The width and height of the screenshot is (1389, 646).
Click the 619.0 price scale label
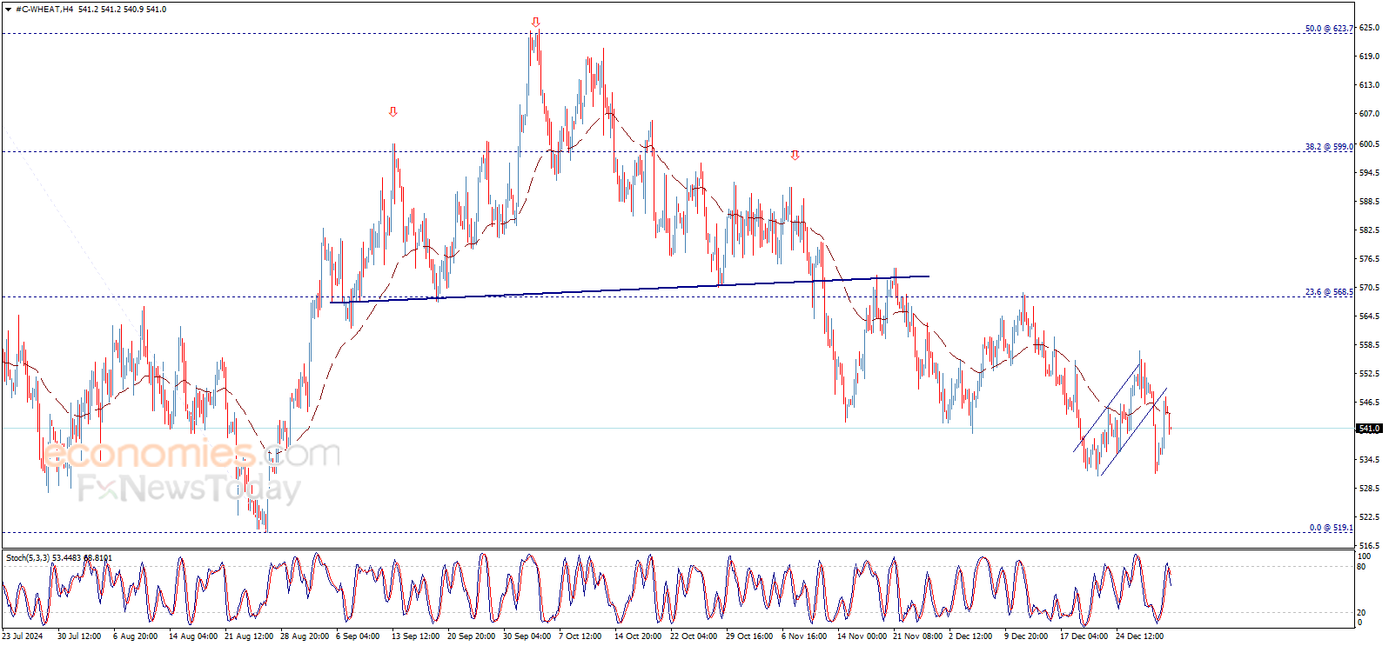(1369, 57)
